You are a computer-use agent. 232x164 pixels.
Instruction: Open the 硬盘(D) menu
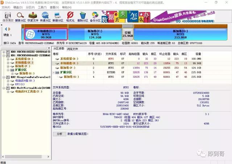(18, 7)
